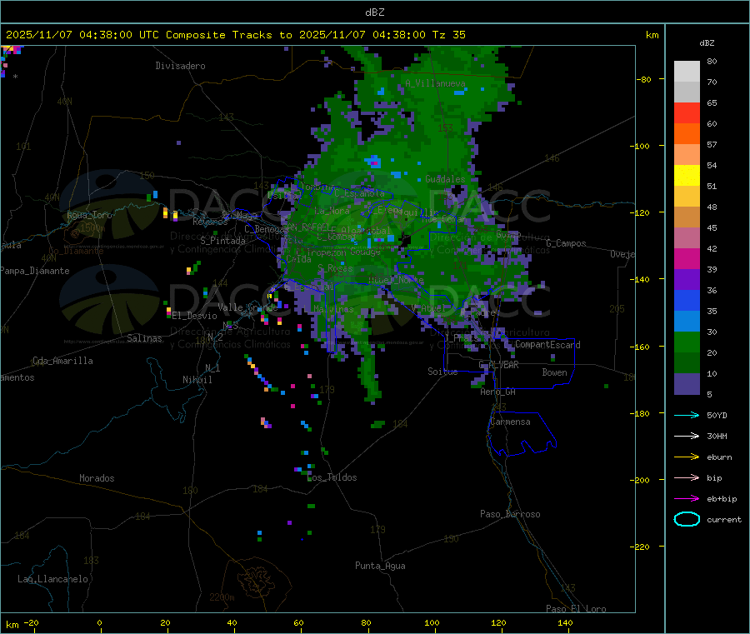The image size is (750, 634).
Task: Click the 30HM white arrow legend icon
Action: click(x=687, y=436)
